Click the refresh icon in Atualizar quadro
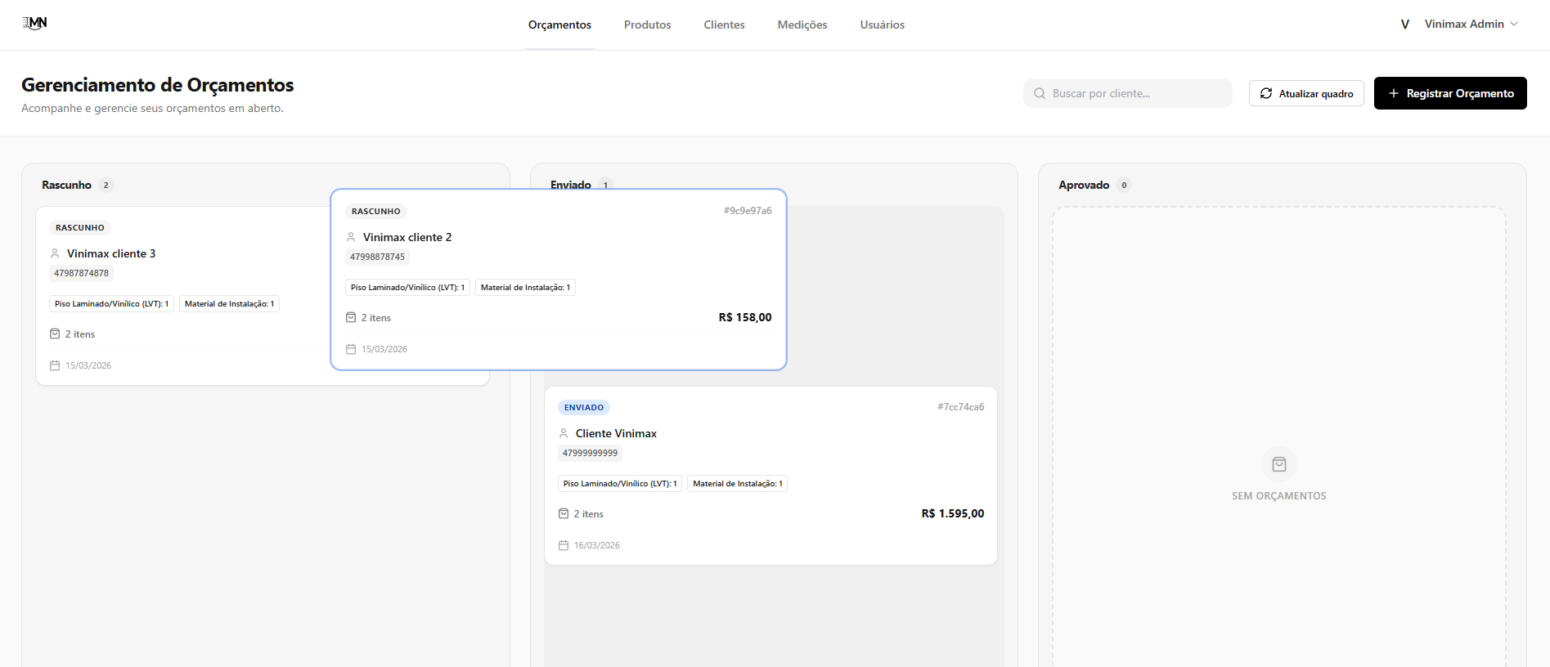This screenshot has height=667, width=1550. coord(1266,93)
